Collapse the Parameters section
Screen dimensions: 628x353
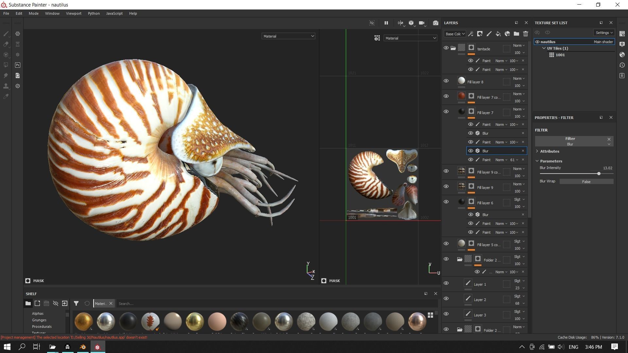537,161
